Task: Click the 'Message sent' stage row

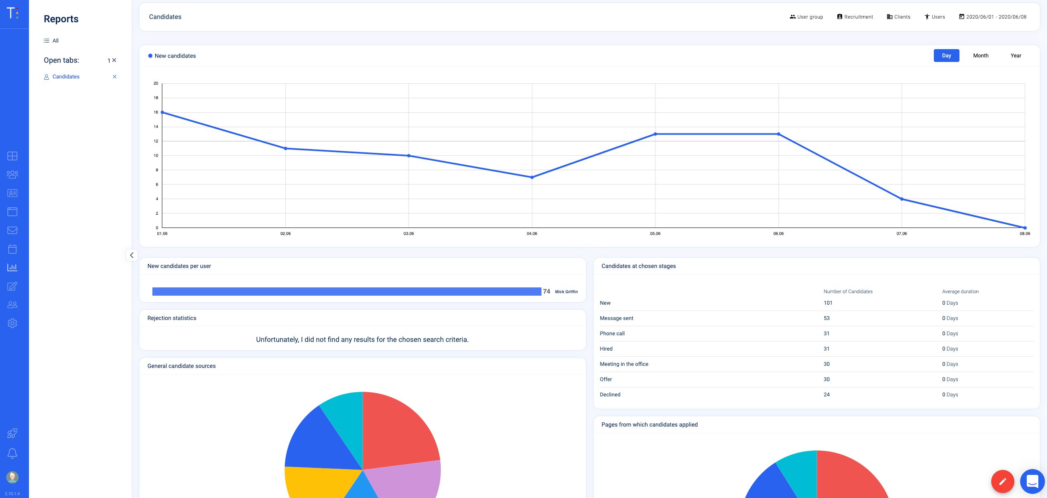Action: click(x=816, y=318)
